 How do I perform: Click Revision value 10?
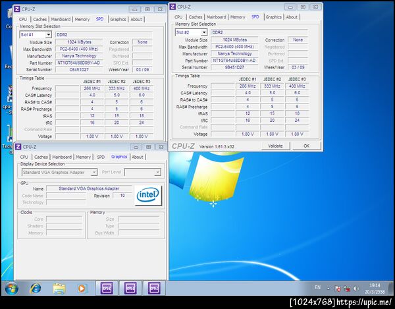pos(122,195)
